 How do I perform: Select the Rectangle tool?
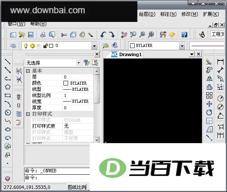(x=8, y=95)
